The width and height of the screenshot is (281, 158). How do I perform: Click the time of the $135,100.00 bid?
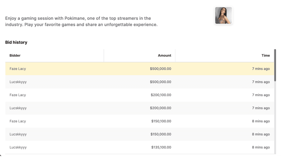(x=261, y=147)
